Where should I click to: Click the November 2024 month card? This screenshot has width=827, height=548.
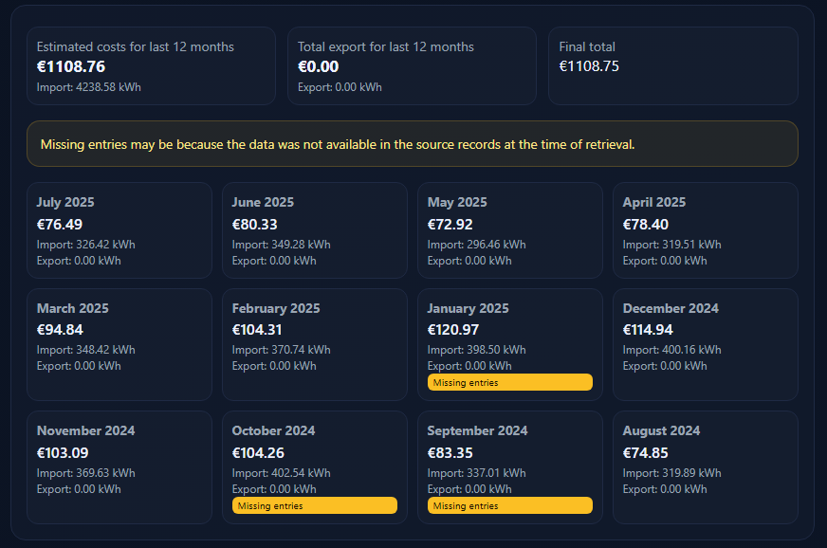click(x=119, y=466)
